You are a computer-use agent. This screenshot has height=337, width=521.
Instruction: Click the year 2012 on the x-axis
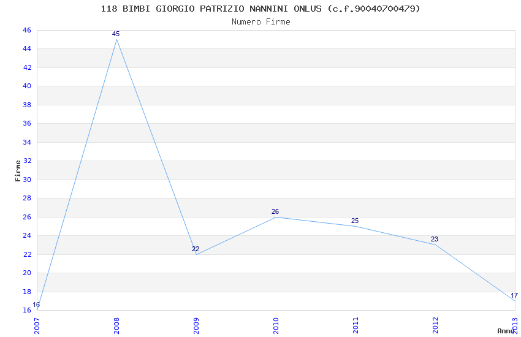[435, 326]
